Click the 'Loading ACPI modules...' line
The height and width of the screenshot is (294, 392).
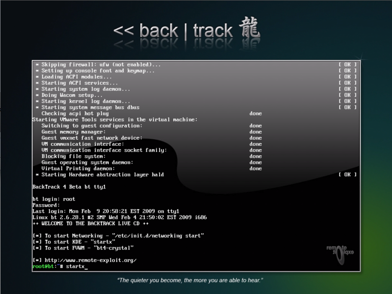(x=73, y=77)
